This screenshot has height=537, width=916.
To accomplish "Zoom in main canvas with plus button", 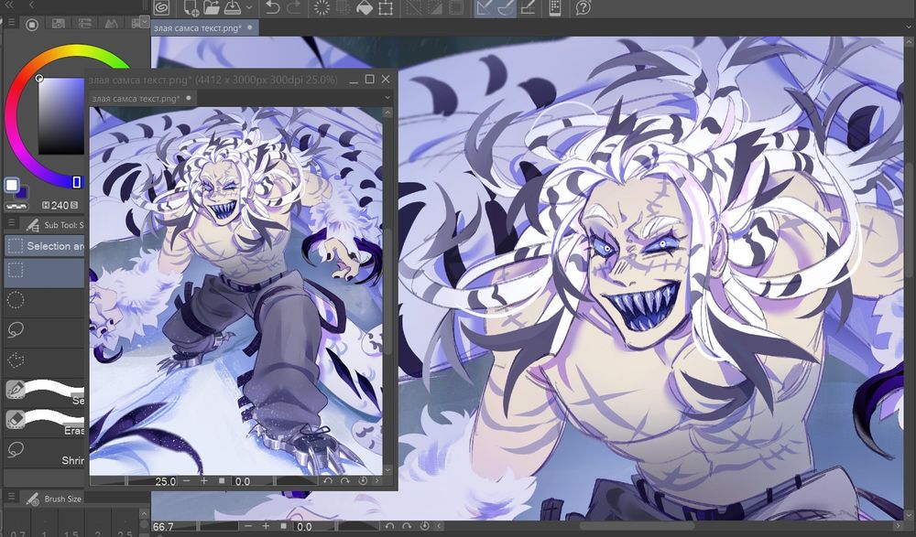I will point(266,526).
